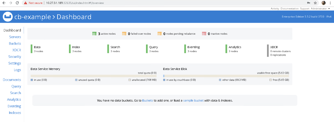Click the red inactive nodes icon
Image resolution: width=334 pixels, height=122 pixels.
[x=204, y=34]
